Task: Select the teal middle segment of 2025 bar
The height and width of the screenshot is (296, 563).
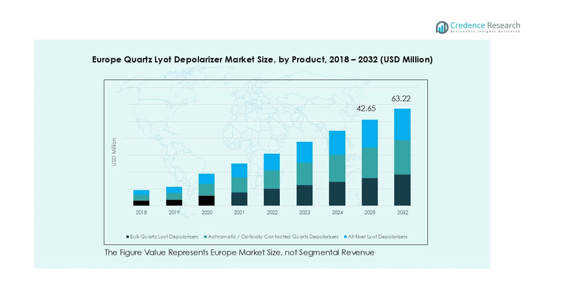Action: (x=370, y=163)
